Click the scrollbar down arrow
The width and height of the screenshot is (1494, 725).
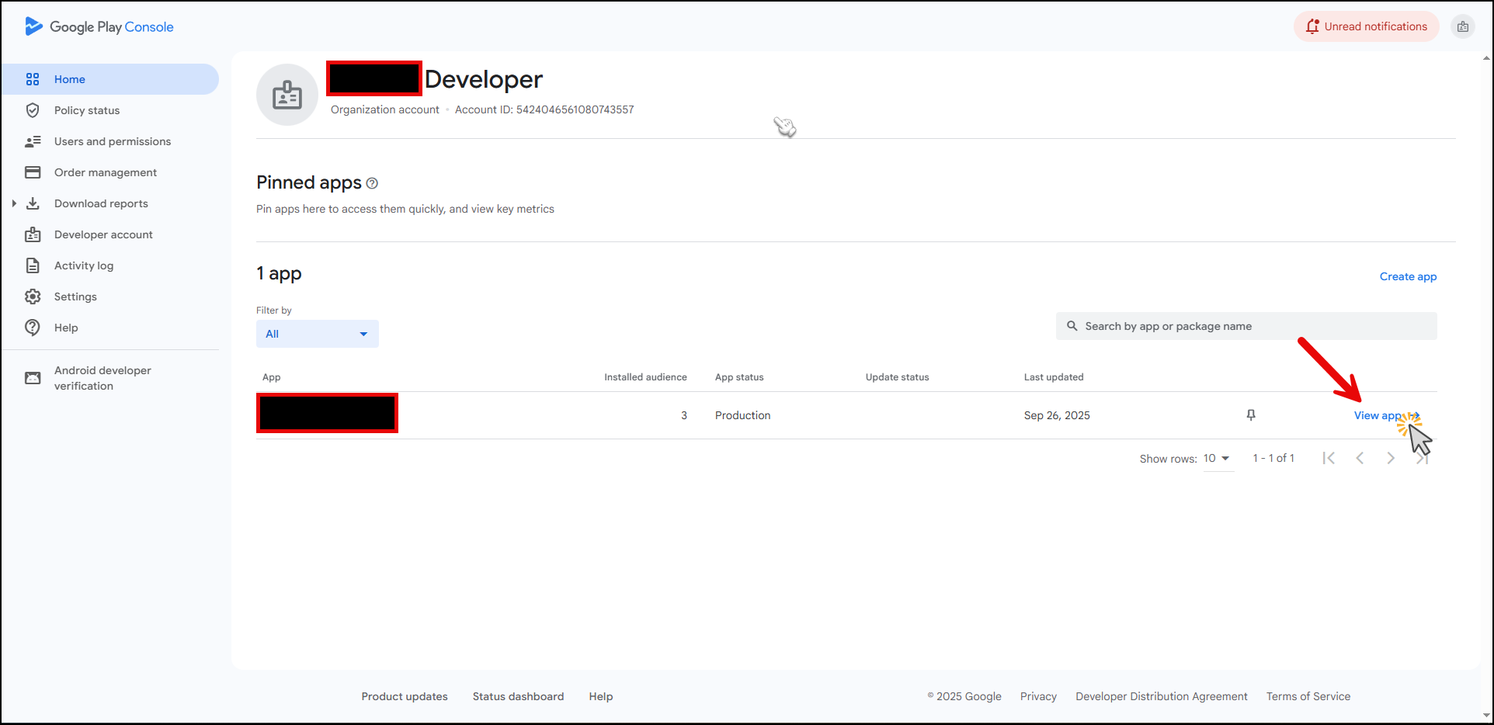pyautogui.click(x=1486, y=716)
